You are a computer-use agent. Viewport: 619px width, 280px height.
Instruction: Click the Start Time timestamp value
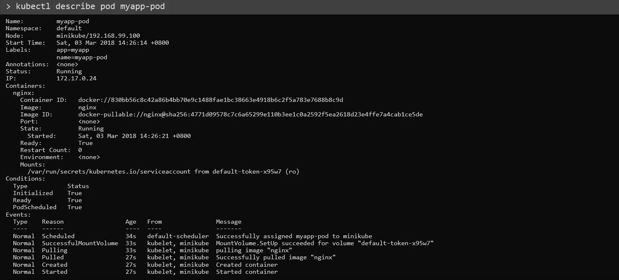click(x=113, y=43)
